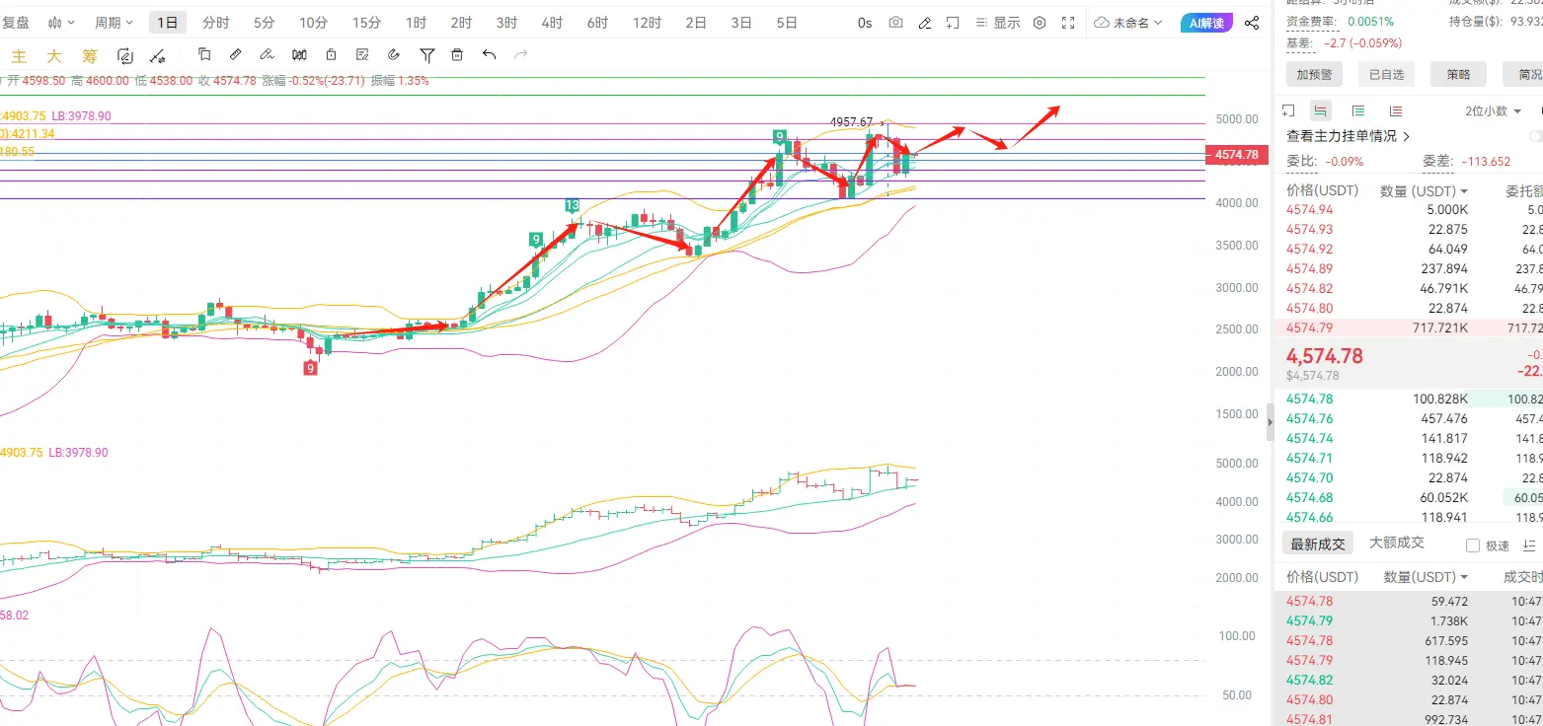The image size is (1543, 726).
Task: Select combined buy/sell order book view
Action: click(x=1321, y=110)
